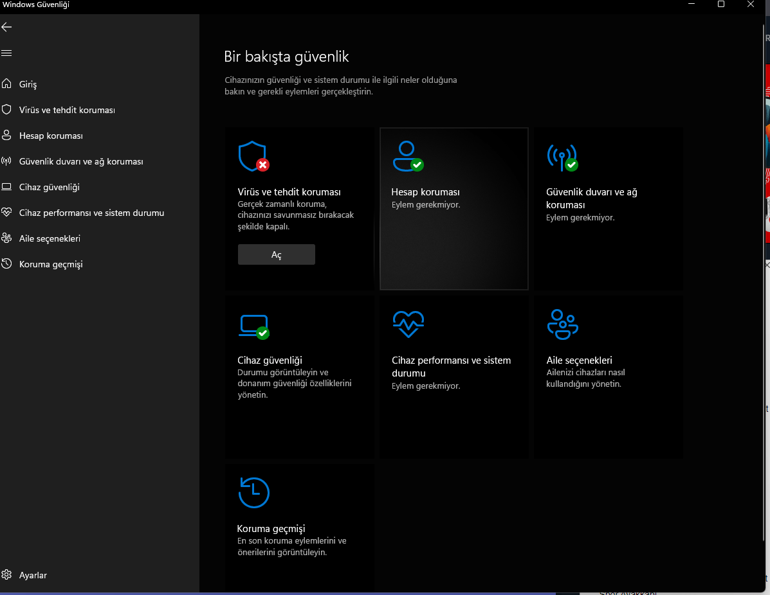Click the antenna icon beside Güvenlik duvarı in sidebar
The width and height of the screenshot is (770, 595).
click(6, 161)
